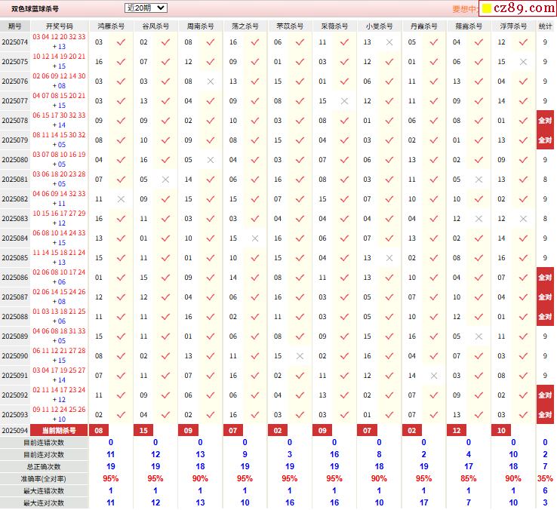Click the wrong mark in 鸿雁杀号 for 2025082
The image size is (557, 510).
pos(121,199)
